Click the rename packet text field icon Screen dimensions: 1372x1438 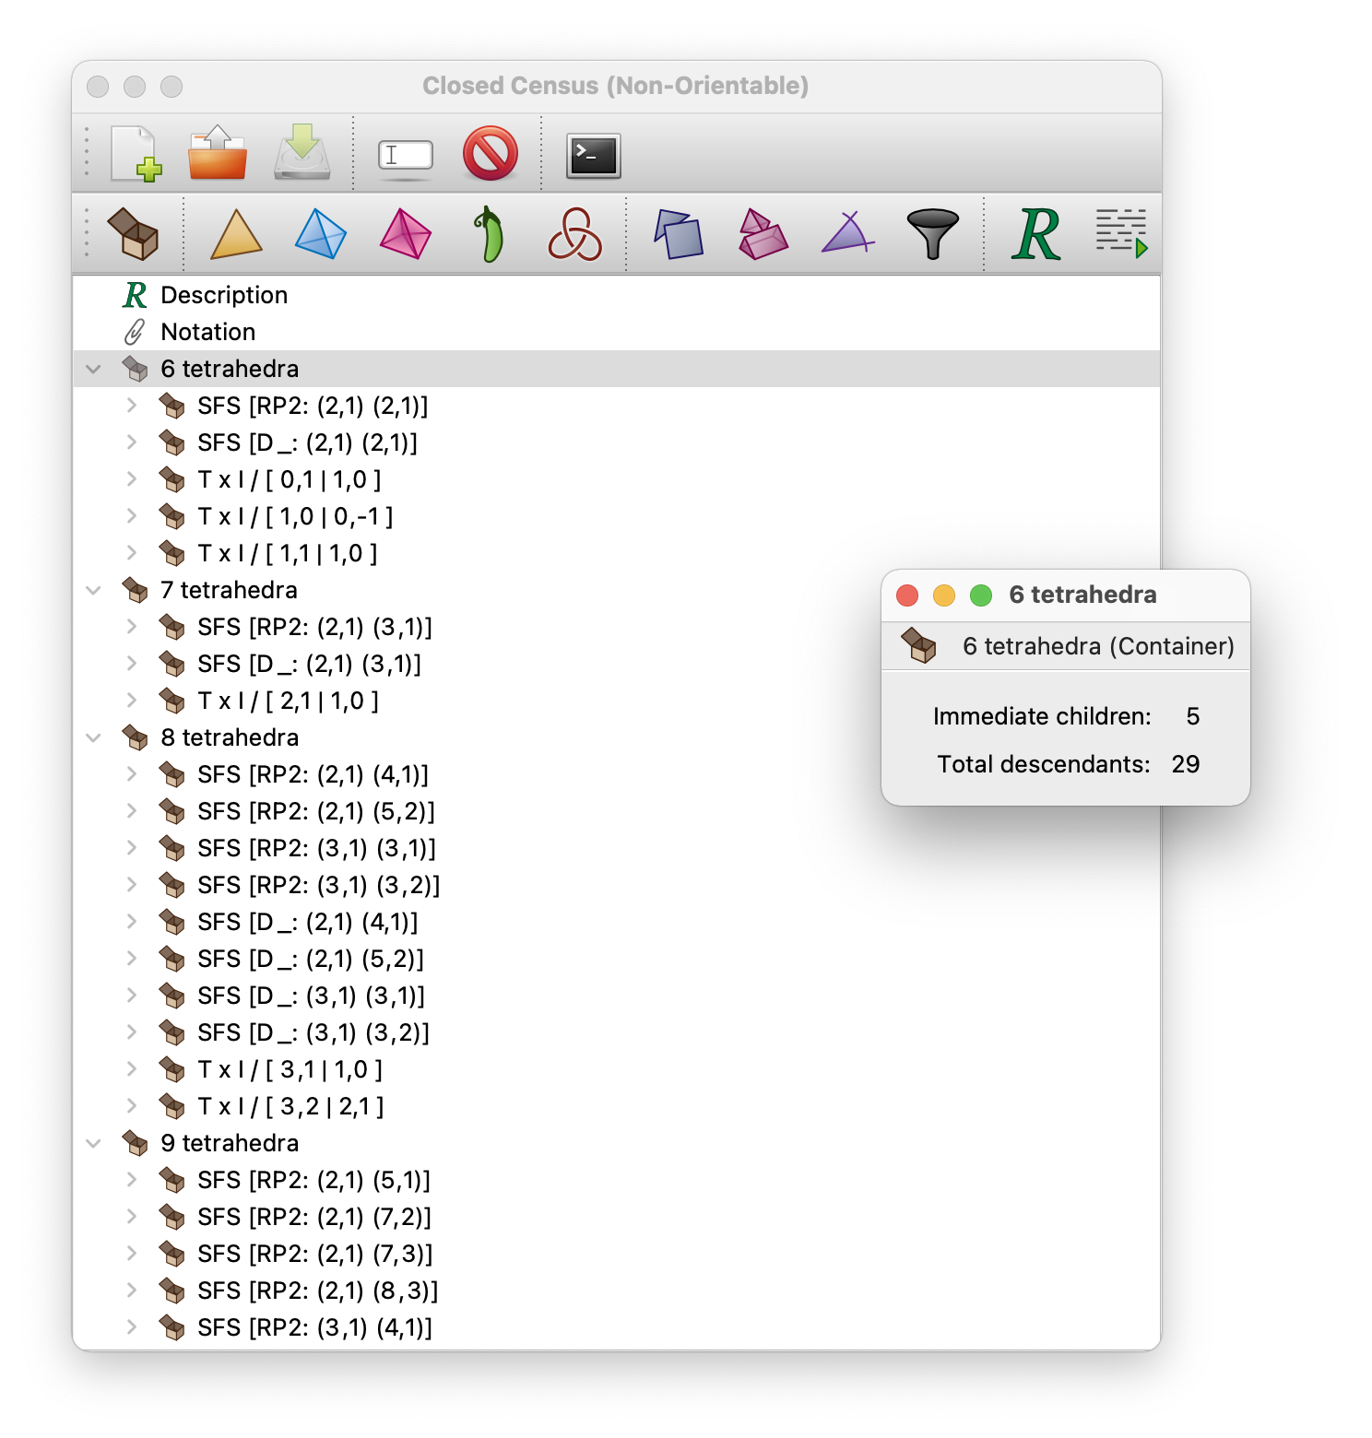click(x=405, y=155)
